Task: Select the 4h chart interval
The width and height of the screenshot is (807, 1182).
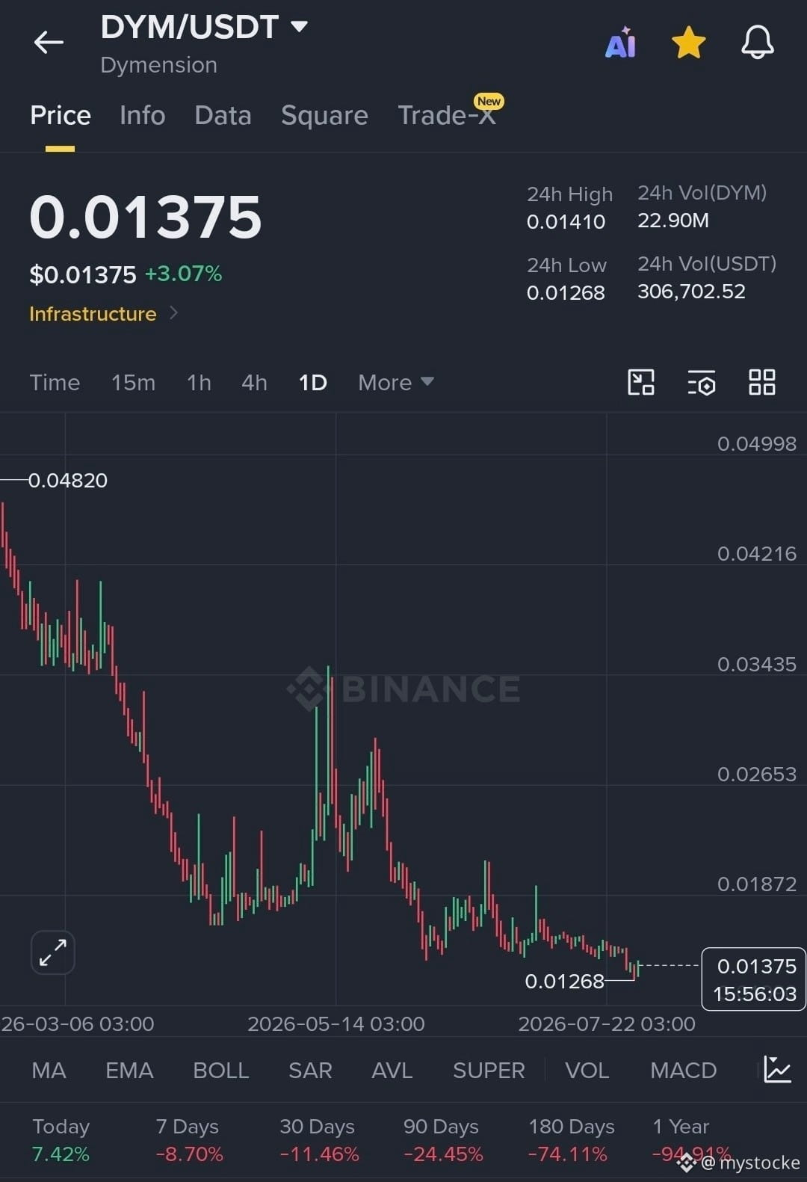Action: coord(254,383)
